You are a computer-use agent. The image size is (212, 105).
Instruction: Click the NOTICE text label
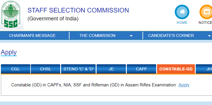click(205, 23)
